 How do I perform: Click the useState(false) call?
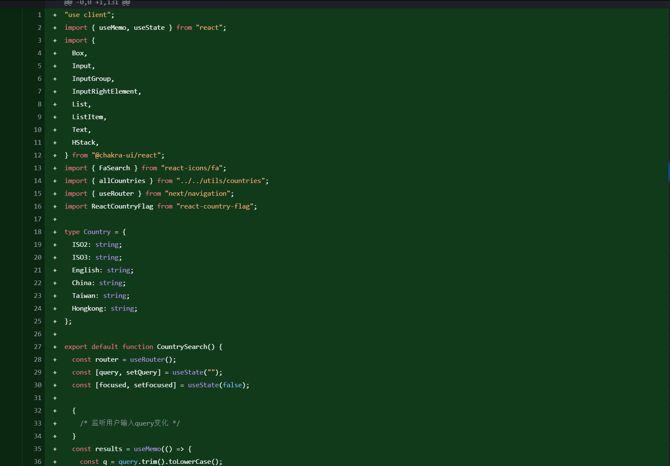pos(217,385)
